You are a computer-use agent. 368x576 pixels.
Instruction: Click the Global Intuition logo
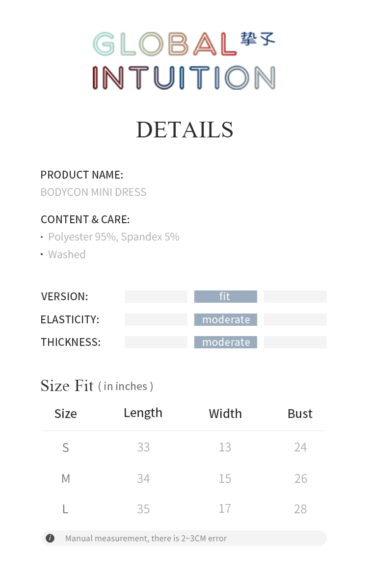[x=184, y=61]
